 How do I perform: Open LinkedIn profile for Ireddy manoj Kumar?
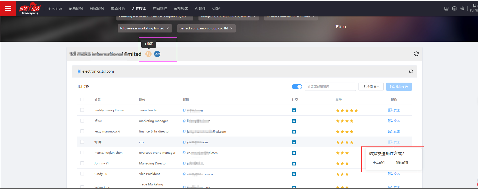pos(294,110)
